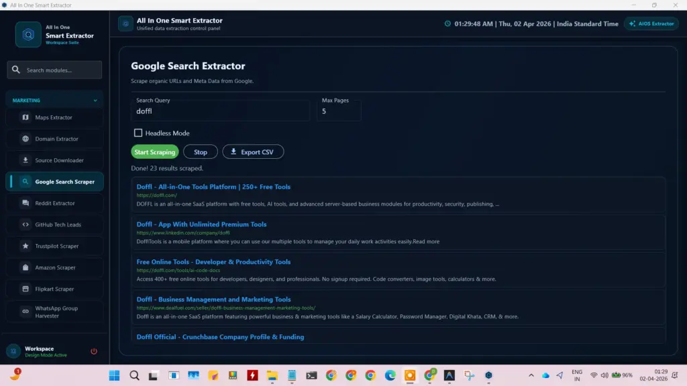Open the Domain Extractor module
687x386 pixels.
click(54, 139)
